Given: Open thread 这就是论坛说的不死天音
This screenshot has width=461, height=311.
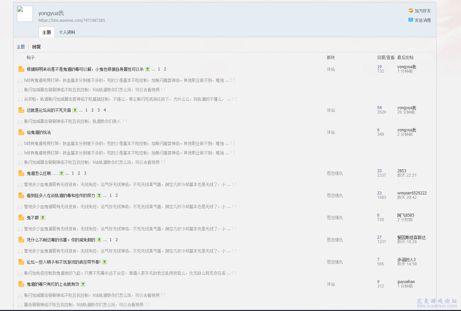Looking at the screenshot, I should point(49,110).
